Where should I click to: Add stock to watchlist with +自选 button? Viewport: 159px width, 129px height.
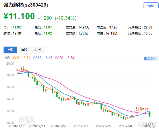tap(151, 5)
